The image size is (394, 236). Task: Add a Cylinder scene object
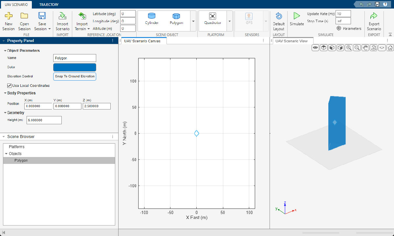click(152, 19)
